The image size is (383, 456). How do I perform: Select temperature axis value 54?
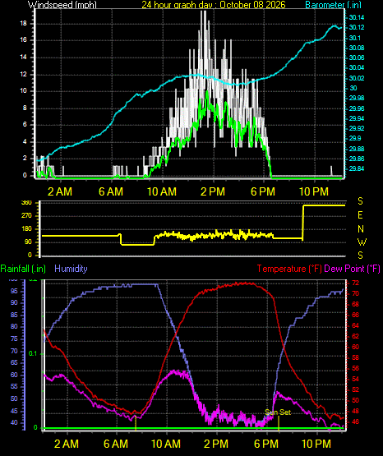(x=355, y=379)
